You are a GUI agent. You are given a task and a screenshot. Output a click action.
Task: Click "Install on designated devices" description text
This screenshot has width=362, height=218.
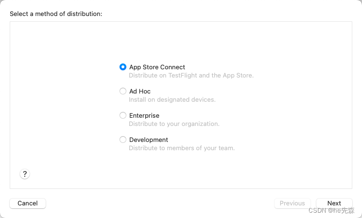pos(172,100)
